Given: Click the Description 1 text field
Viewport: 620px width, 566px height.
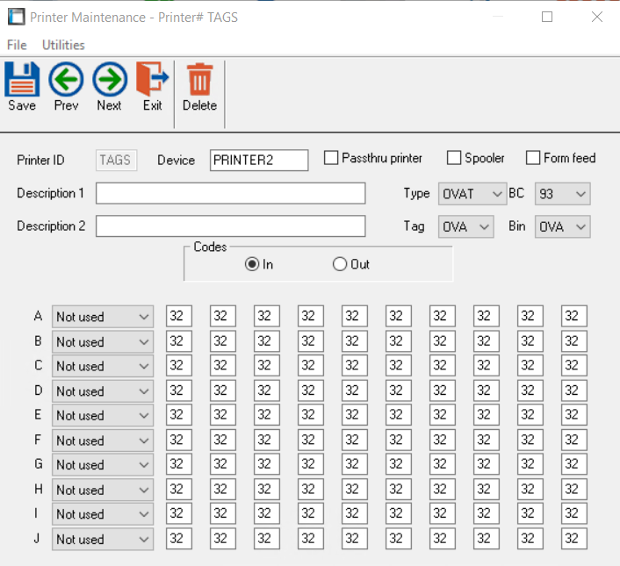Looking at the screenshot, I should tap(230, 193).
